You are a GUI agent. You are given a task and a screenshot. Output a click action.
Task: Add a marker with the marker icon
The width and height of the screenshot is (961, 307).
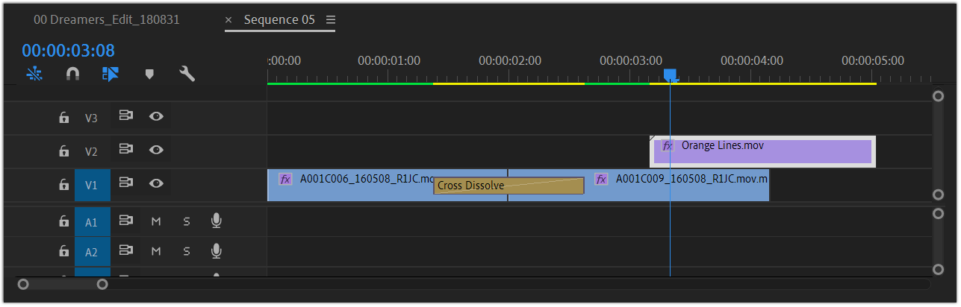[149, 74]
